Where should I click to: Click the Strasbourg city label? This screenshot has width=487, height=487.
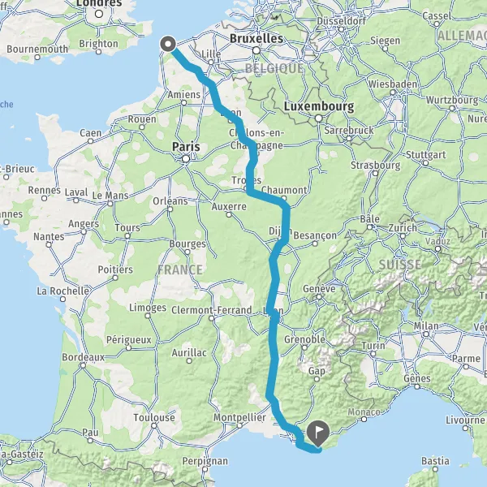coord(375,165)
